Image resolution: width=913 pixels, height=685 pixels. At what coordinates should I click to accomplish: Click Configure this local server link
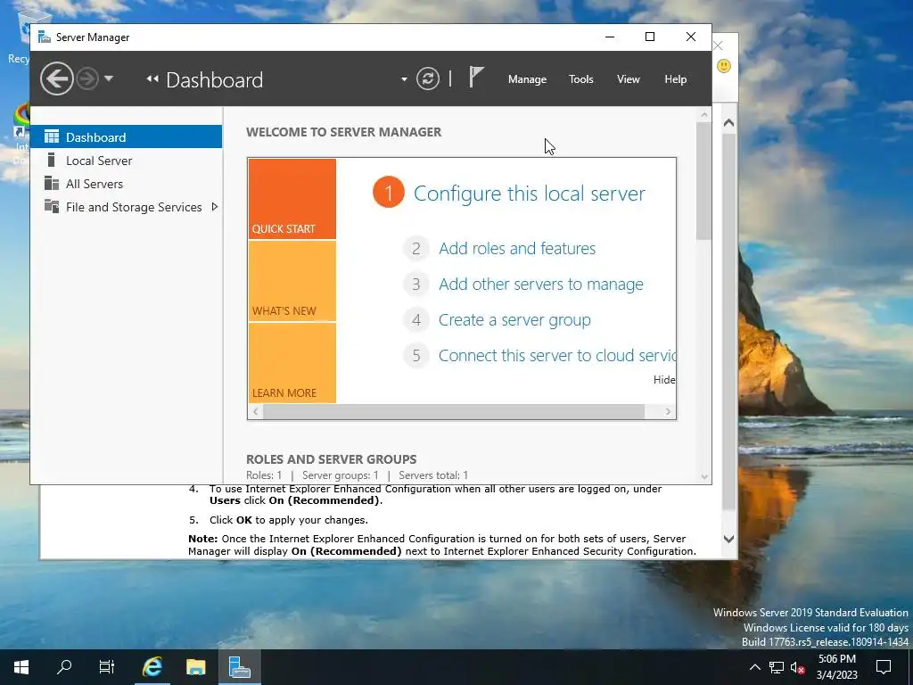530,194
